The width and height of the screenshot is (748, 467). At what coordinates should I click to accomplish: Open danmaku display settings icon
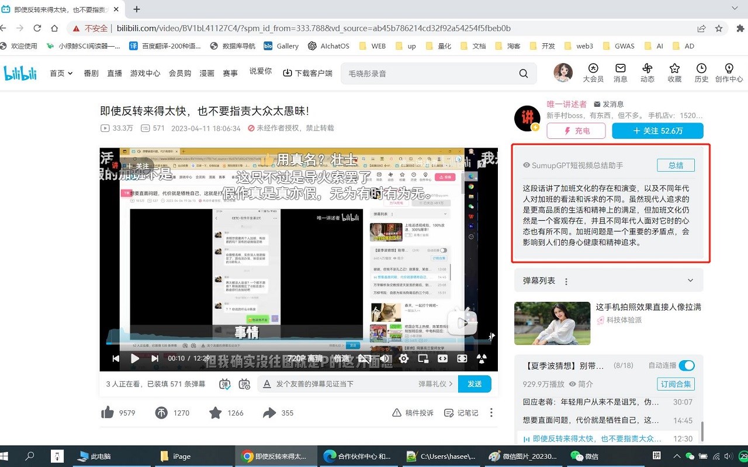point(244,384)
